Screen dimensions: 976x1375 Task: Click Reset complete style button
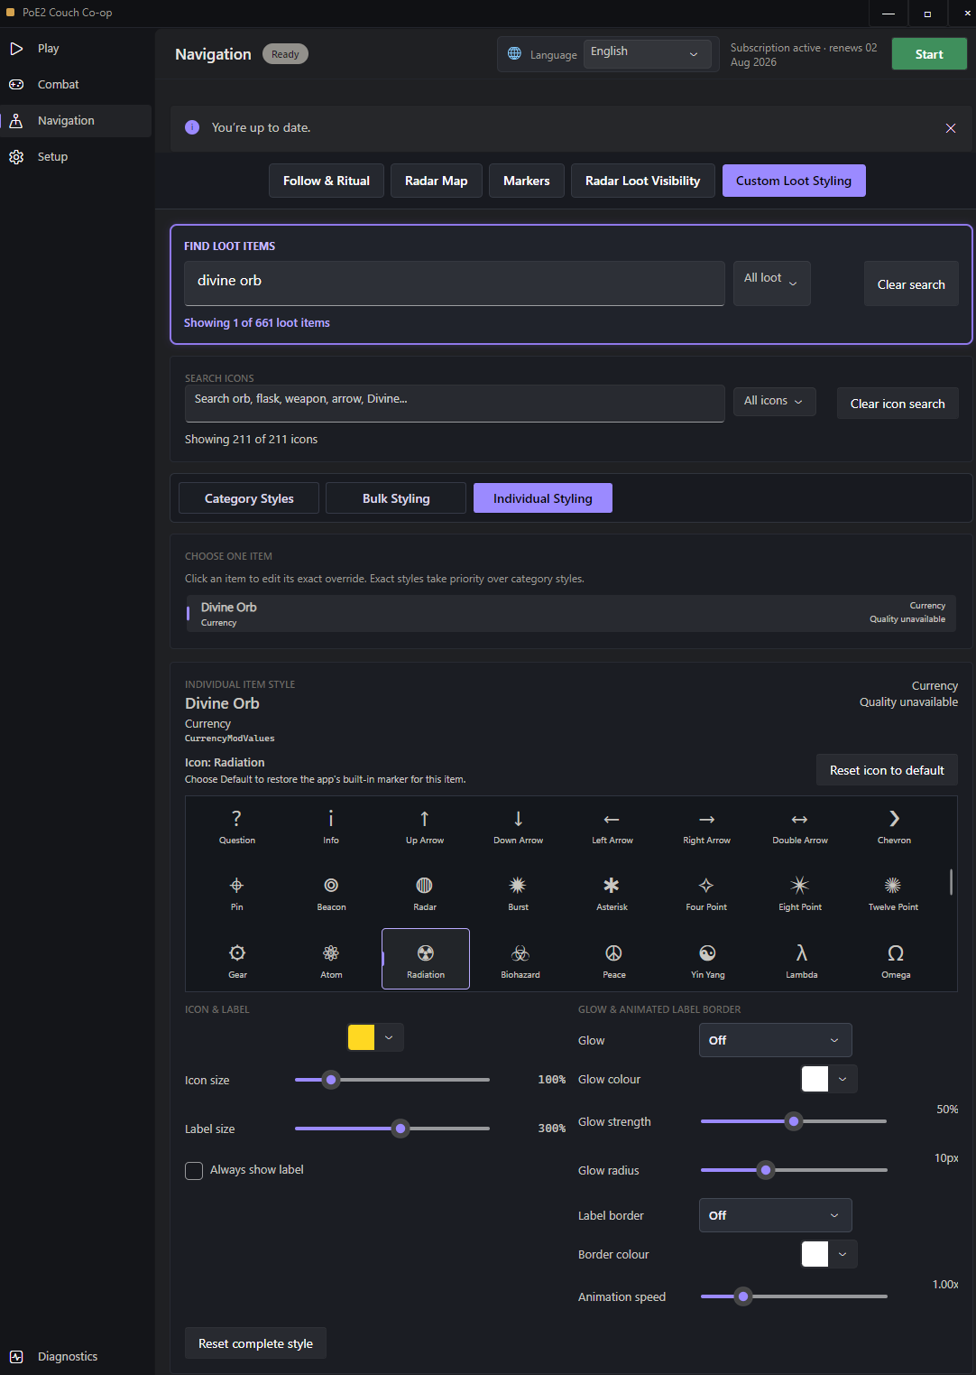tap(255, 1343)
